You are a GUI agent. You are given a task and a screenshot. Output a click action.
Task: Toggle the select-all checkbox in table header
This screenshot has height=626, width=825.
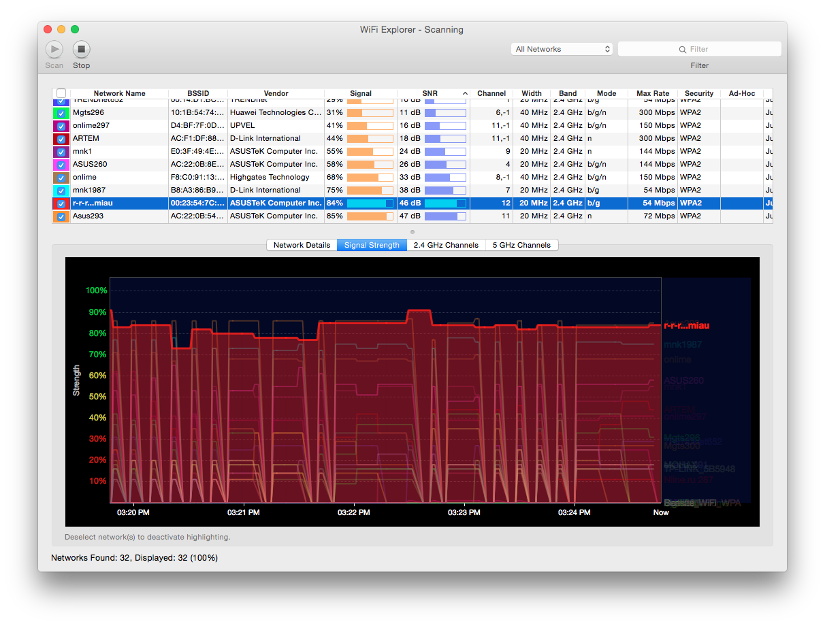(61, 93)
